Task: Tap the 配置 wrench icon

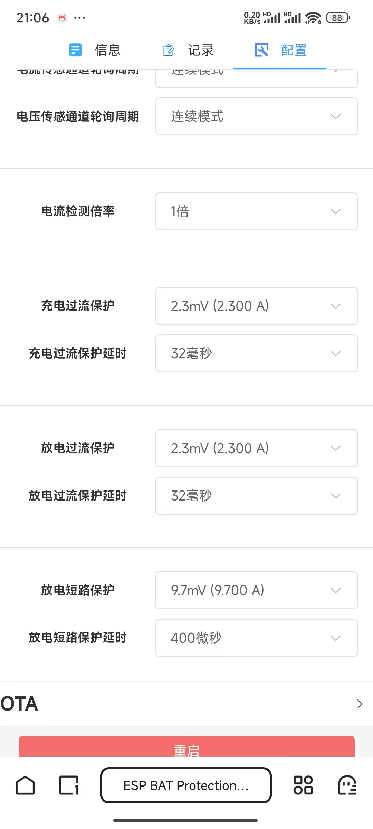Action: 261,50
